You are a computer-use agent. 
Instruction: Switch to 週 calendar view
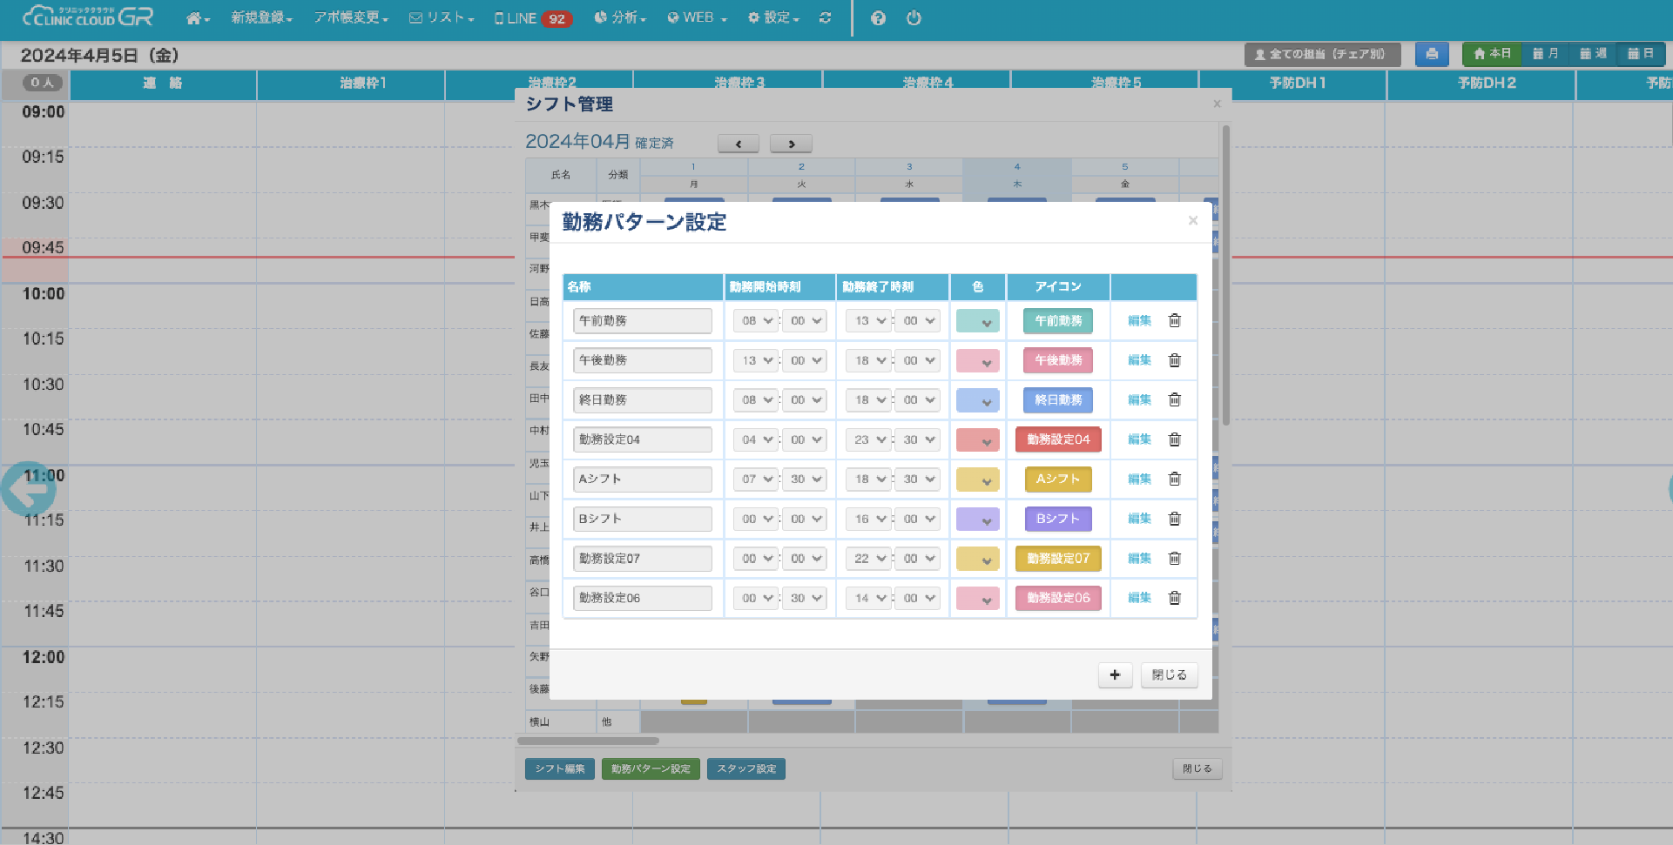(1593, 54)
